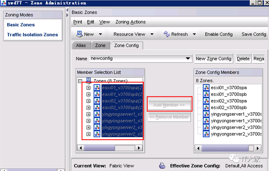Click Member Selection List horizontal scrollbar thumb
Viewport: 269px width, 171px height.
(x=100, y=148)
